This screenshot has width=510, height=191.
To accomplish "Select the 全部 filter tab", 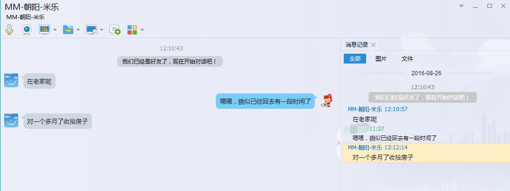I will (x=355, y=59).
